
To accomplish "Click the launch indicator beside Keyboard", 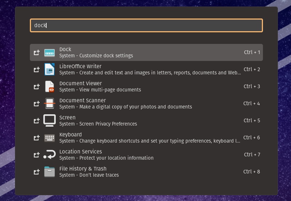I will [x=36, y=138].
